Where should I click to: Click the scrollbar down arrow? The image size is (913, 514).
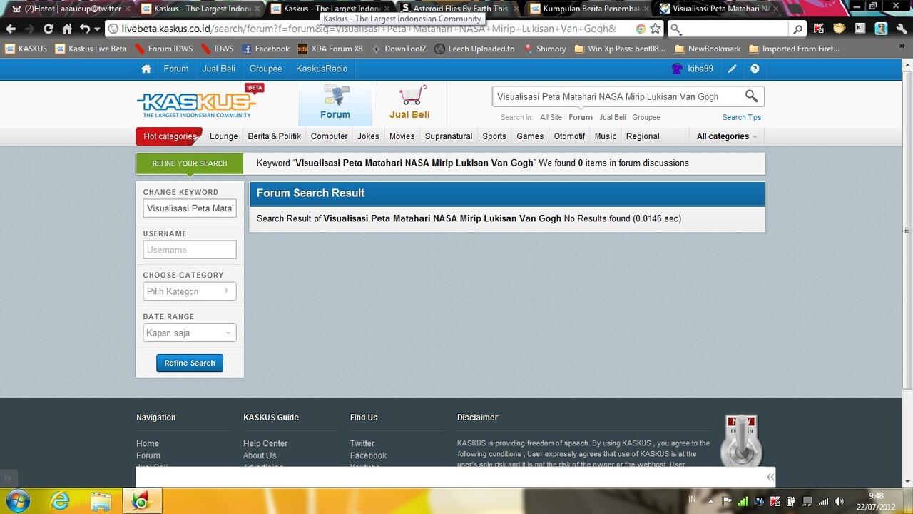pos(907,482)
